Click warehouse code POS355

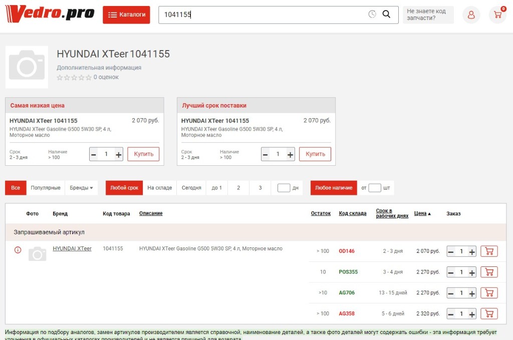(x=349, y=272)
